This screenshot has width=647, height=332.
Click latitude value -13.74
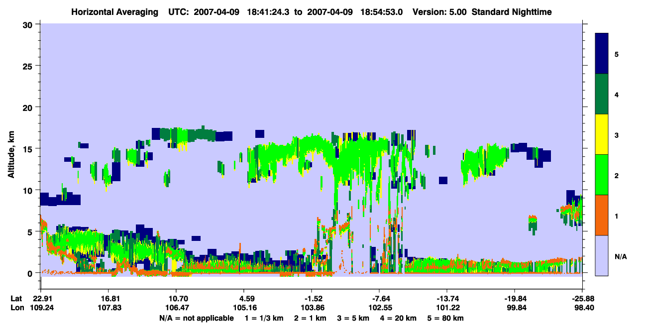[x=447, y=299]
